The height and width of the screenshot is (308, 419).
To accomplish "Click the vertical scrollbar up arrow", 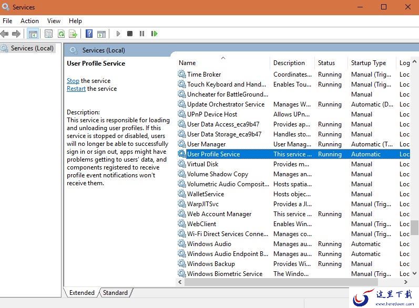I will click(x=414, y=61).
